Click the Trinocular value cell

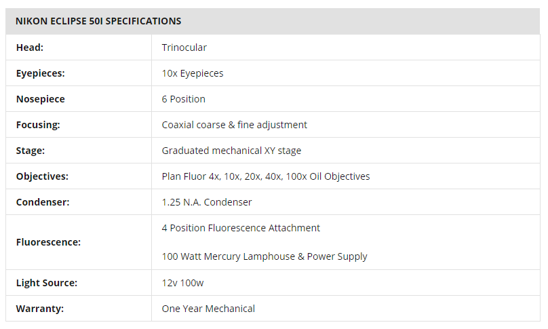click(184, 47)
